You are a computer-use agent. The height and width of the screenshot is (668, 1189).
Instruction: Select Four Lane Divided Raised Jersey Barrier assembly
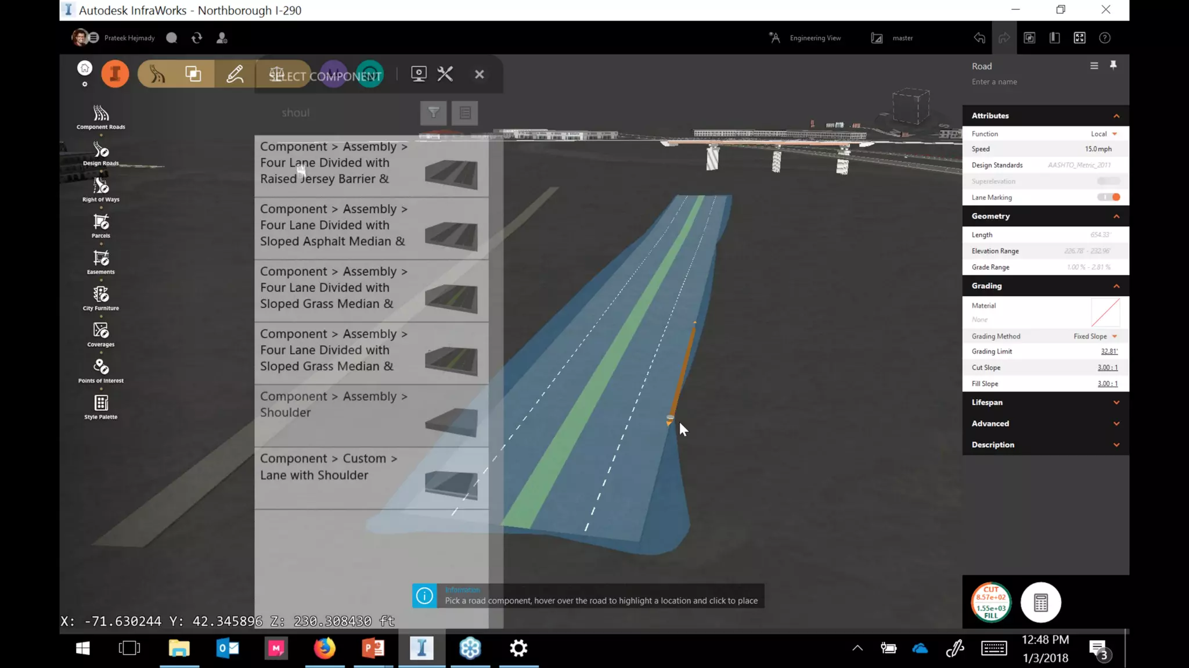coord(372,166)
